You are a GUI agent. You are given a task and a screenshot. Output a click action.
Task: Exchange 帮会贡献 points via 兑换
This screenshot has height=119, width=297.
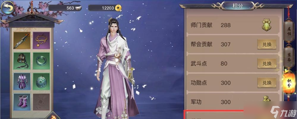coord(267,45)
